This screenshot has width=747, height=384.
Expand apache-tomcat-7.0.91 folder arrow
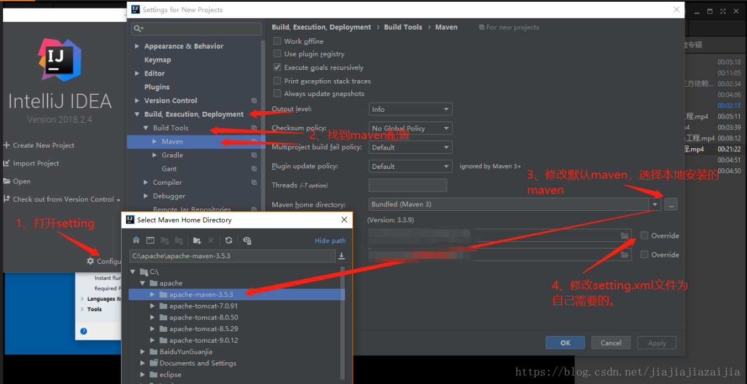pyautogui.click(x=153, y=306)
